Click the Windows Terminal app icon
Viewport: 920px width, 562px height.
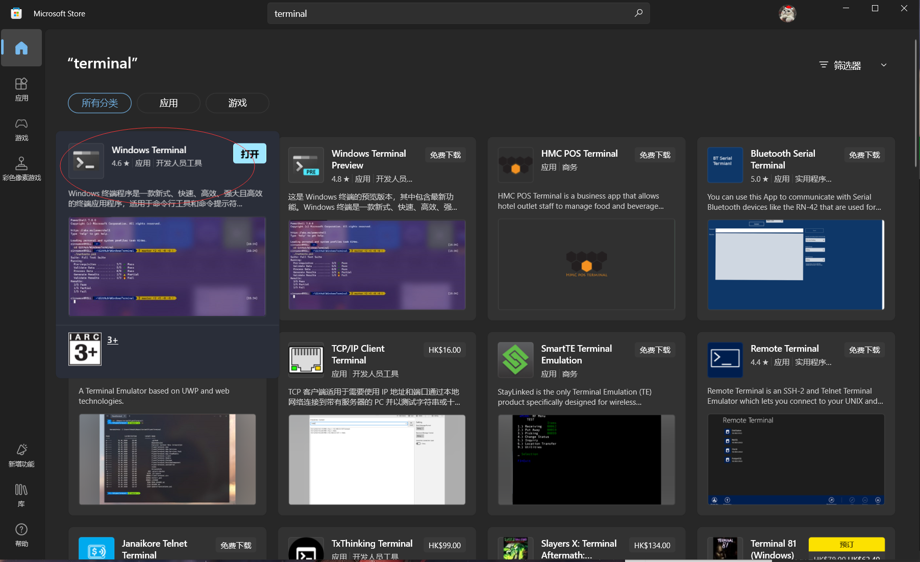click(86, 161)
